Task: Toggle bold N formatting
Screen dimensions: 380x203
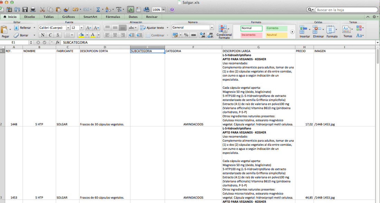Action: tap(42, 35)
